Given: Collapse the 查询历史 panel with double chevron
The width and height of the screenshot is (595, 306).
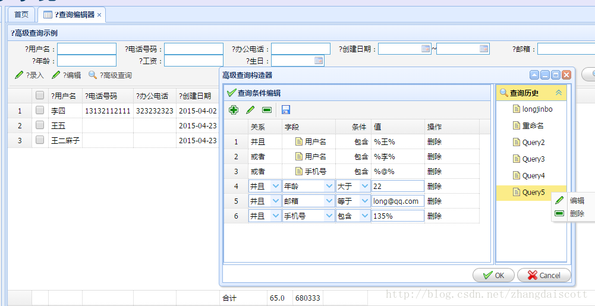Looking at the screenshot, I should tap(559, 93).
